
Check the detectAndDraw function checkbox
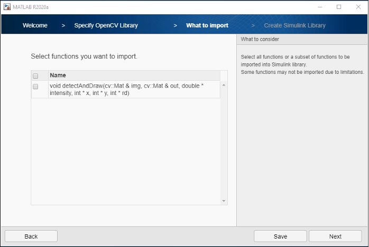[x=35, y=87]
